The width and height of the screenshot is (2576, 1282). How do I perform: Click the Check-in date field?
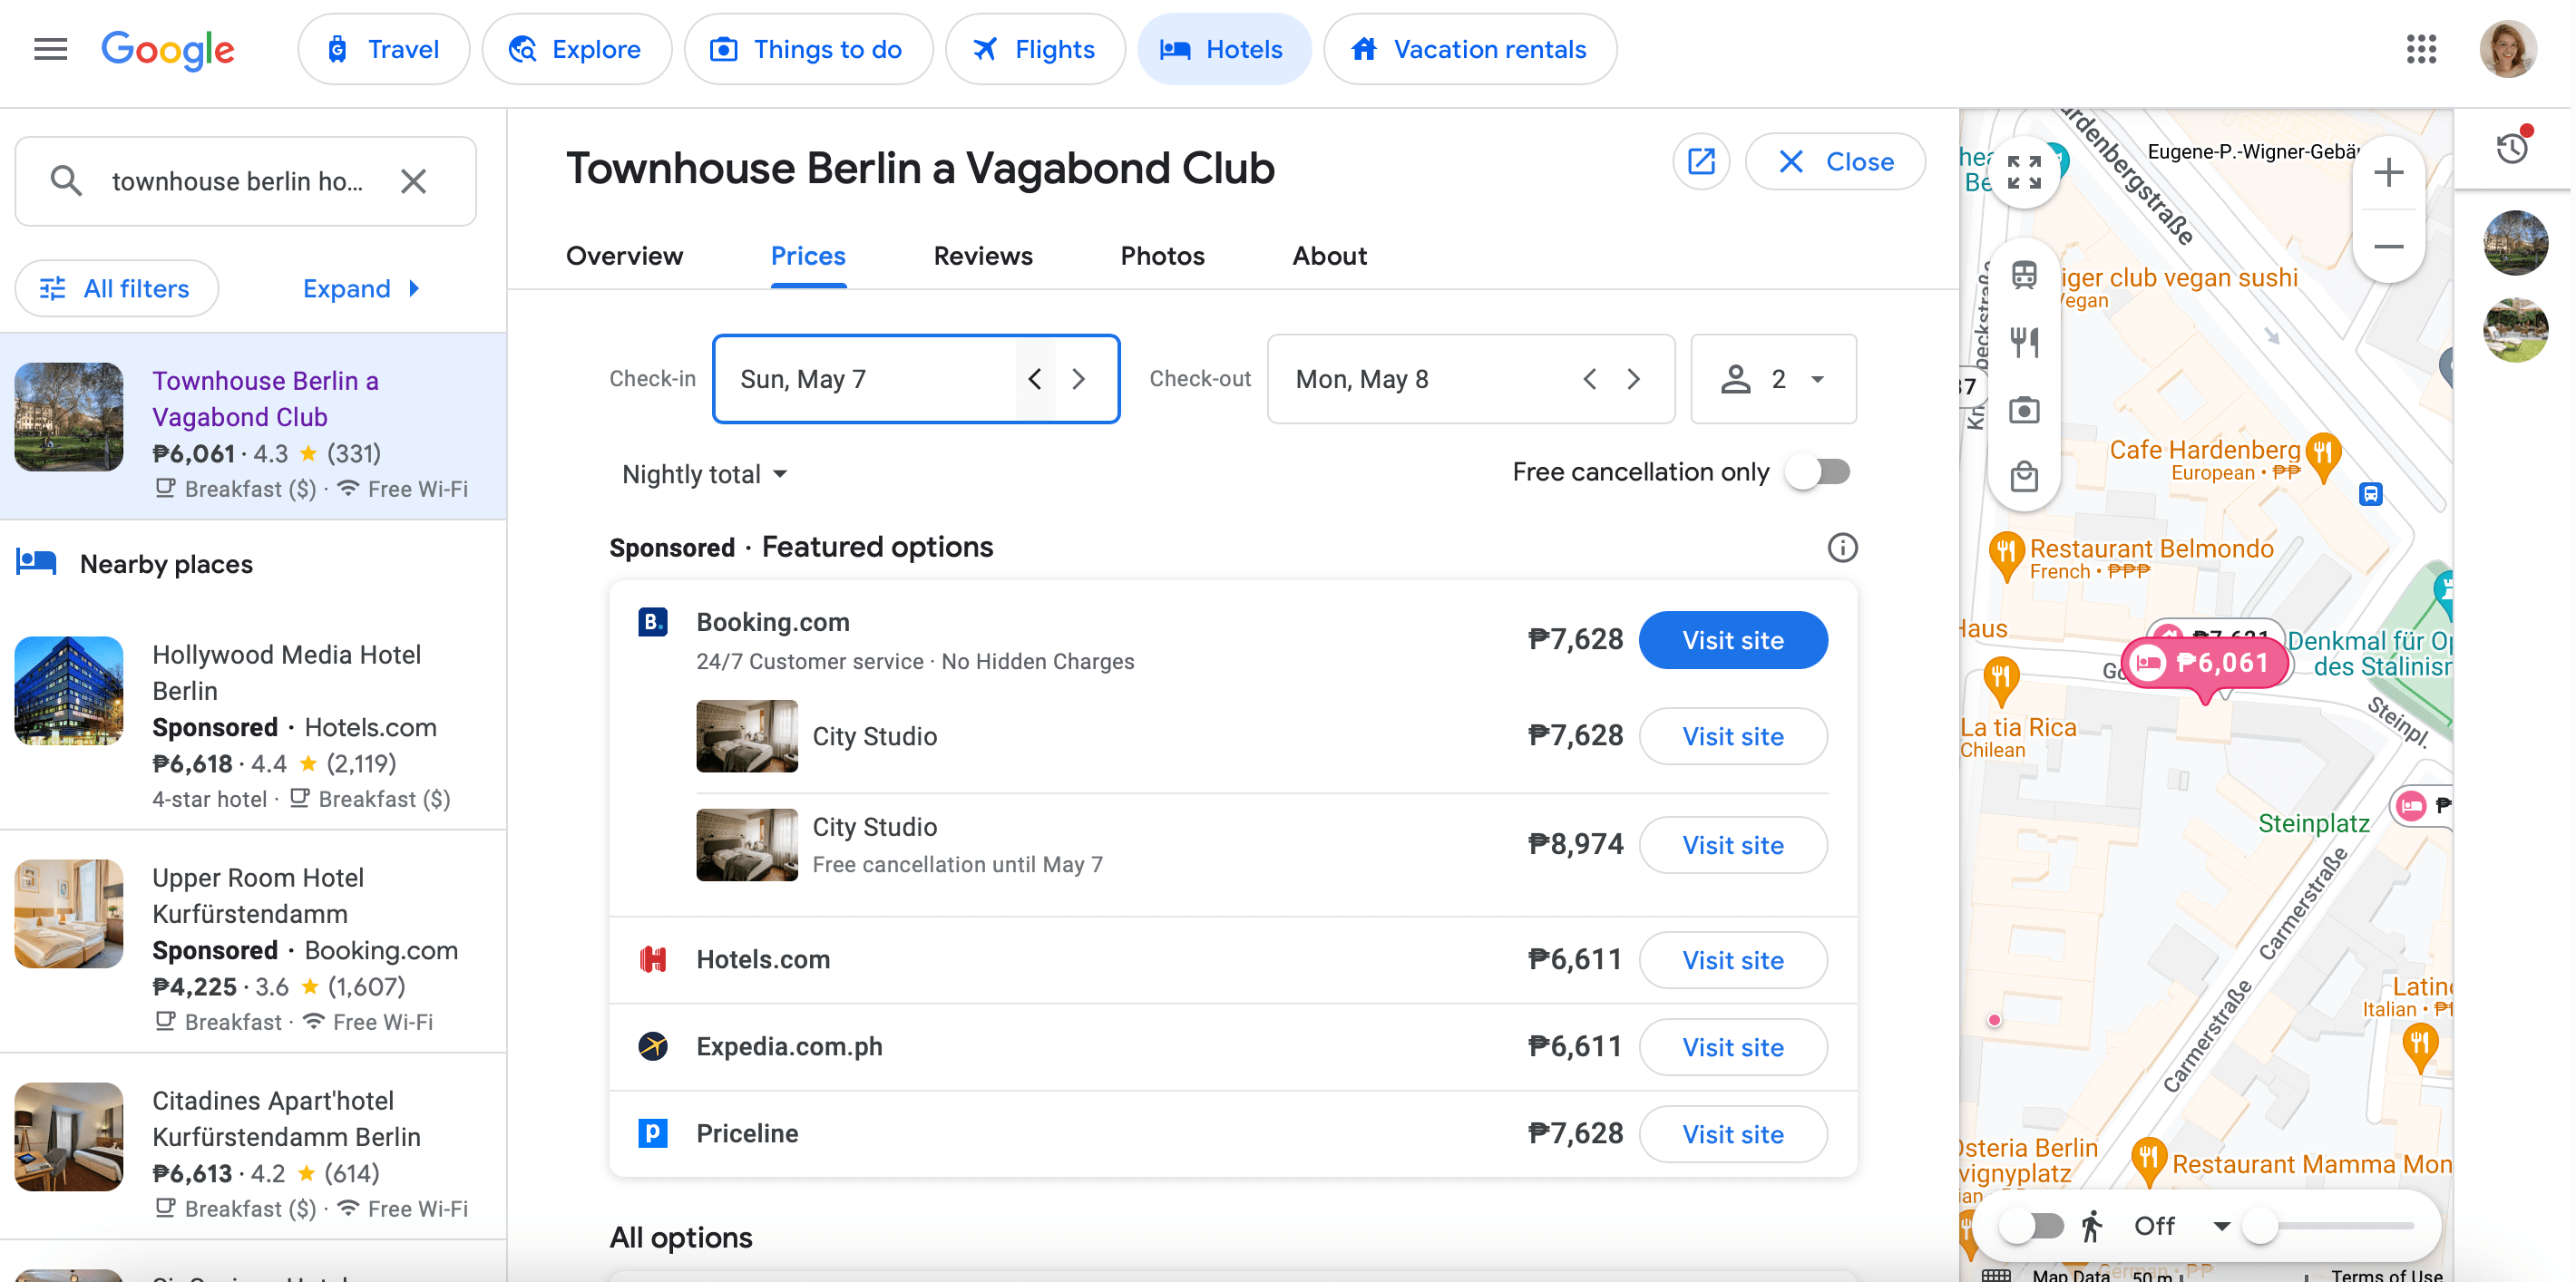click(916, 379)
